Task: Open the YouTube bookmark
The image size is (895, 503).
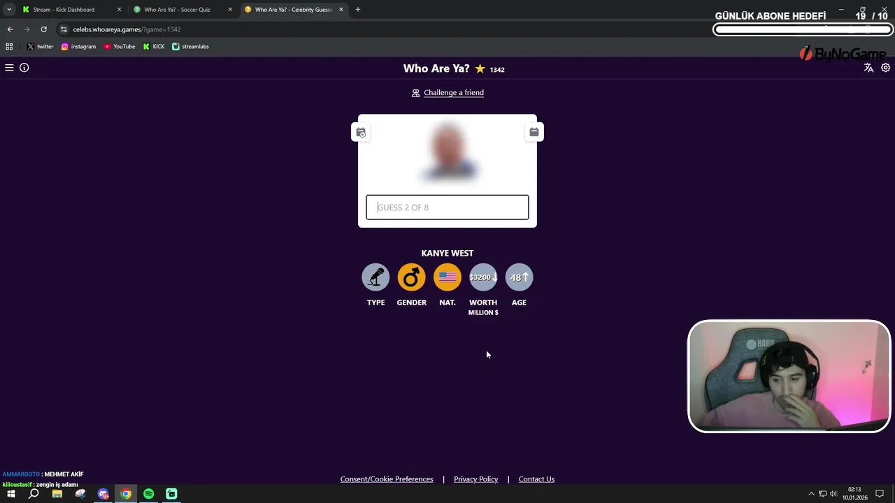Action: [x=120, y=47]
